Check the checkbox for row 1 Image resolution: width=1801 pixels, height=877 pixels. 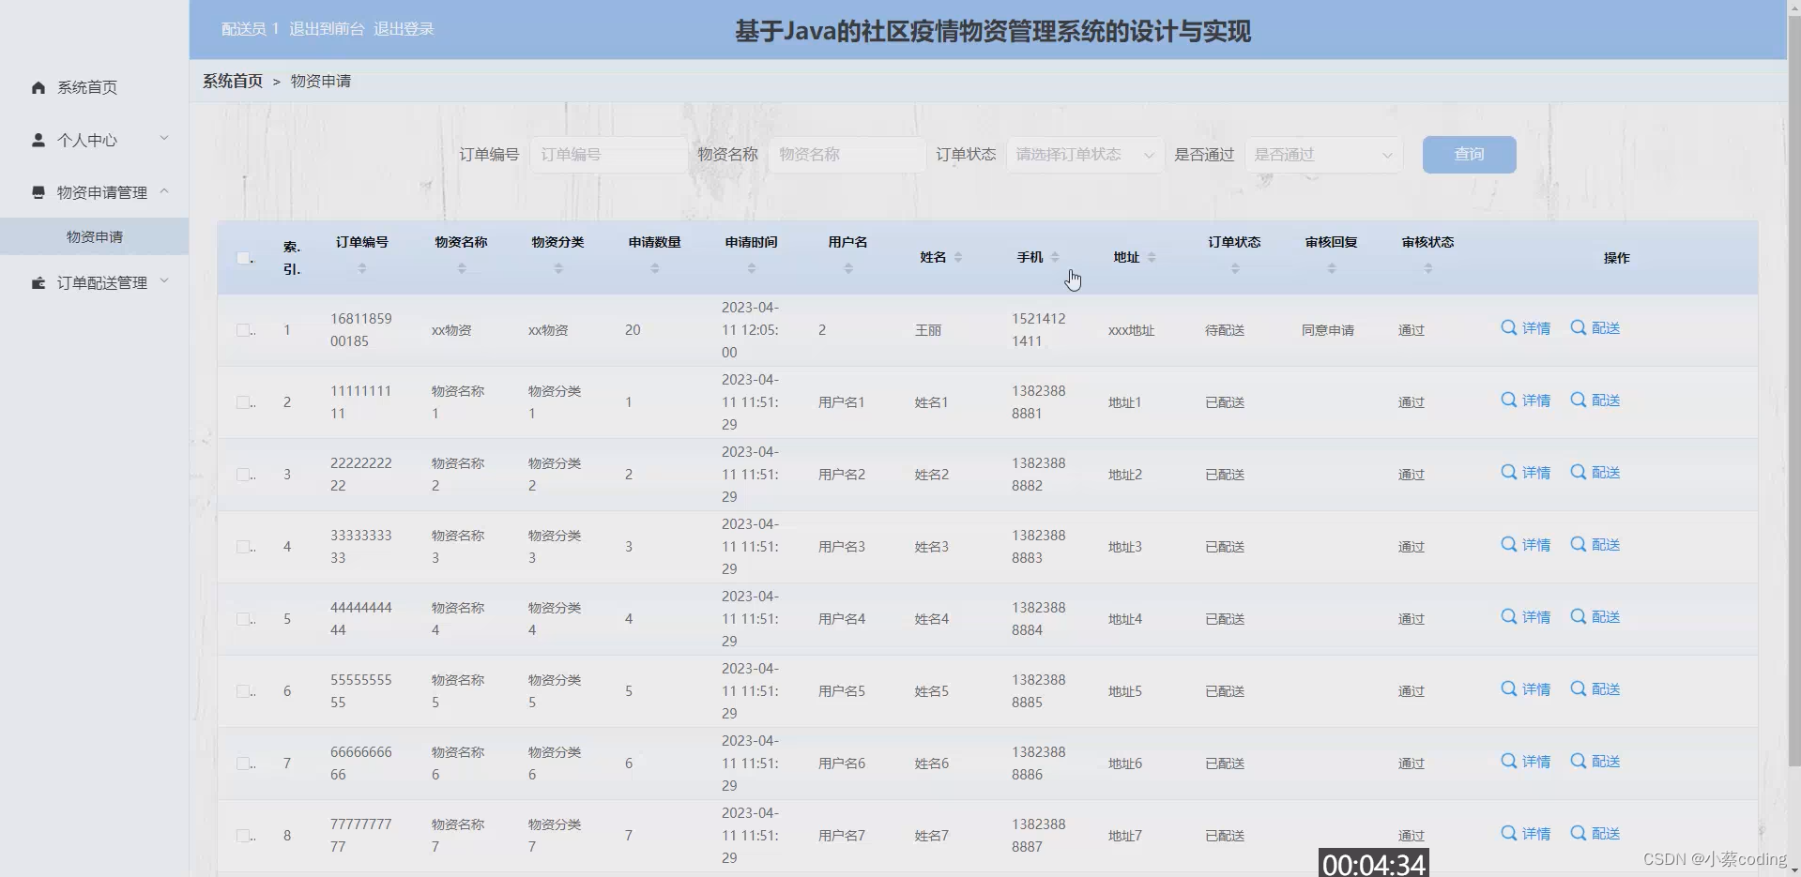click(243, 330)
